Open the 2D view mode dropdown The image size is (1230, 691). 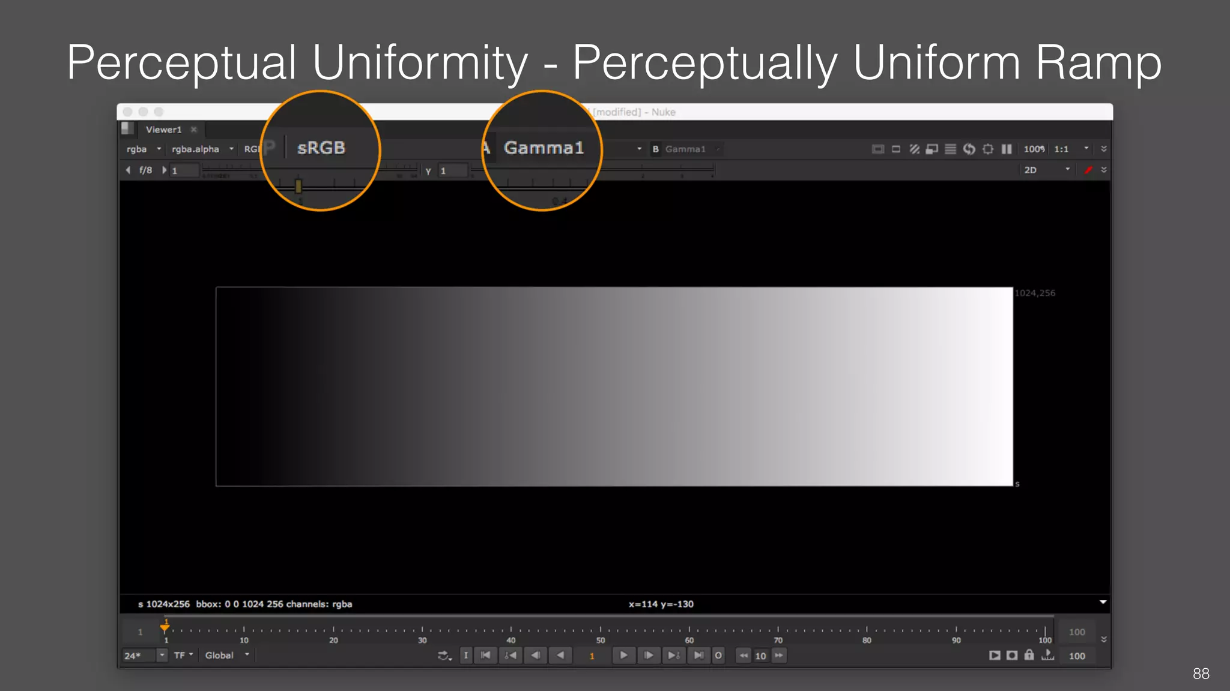tap(1047, 170)
